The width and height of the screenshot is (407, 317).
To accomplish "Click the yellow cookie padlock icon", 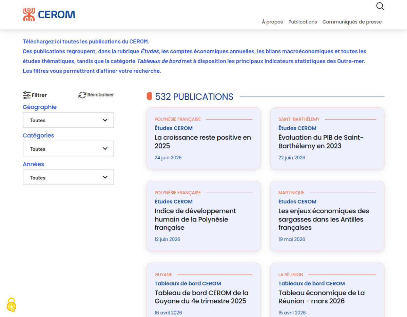I will [x=12, y=305].
